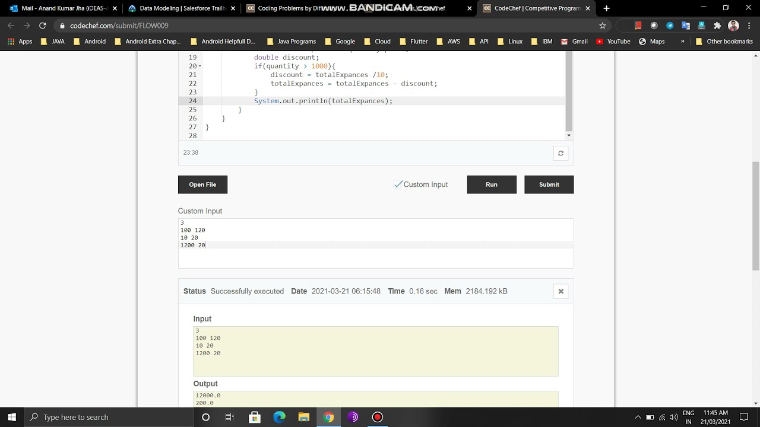Screen dimensions: 760x427
Task: Open the Apps bookmarks shortcut
Action: coord(20,42)
